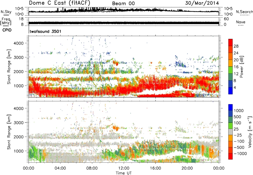Screen dimensions: 253x175
Task: Click the "twofsound 3501" control program text
Action: (x=45, y=31)
